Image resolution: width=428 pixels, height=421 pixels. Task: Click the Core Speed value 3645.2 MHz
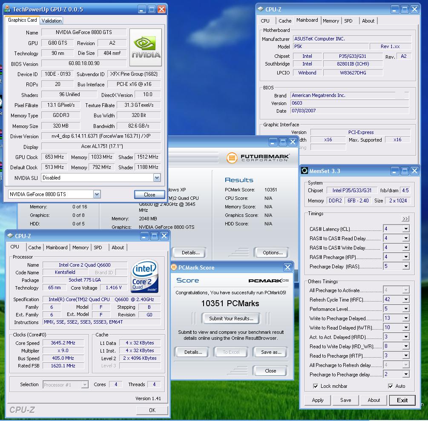click(x=63, y=343)
